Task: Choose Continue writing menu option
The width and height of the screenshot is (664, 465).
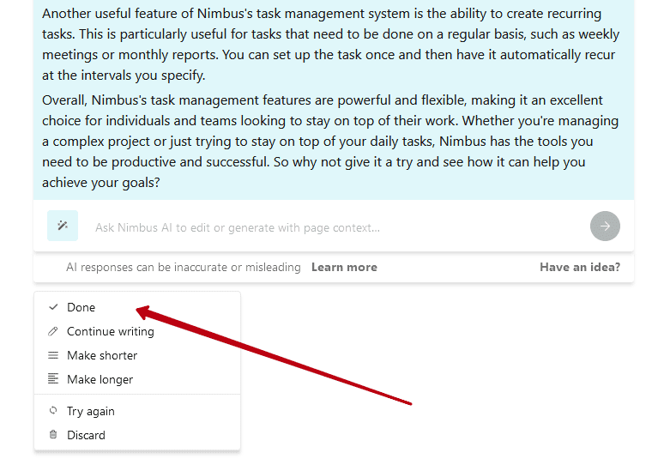Action: pyautogui.click(x=137, y=332)
